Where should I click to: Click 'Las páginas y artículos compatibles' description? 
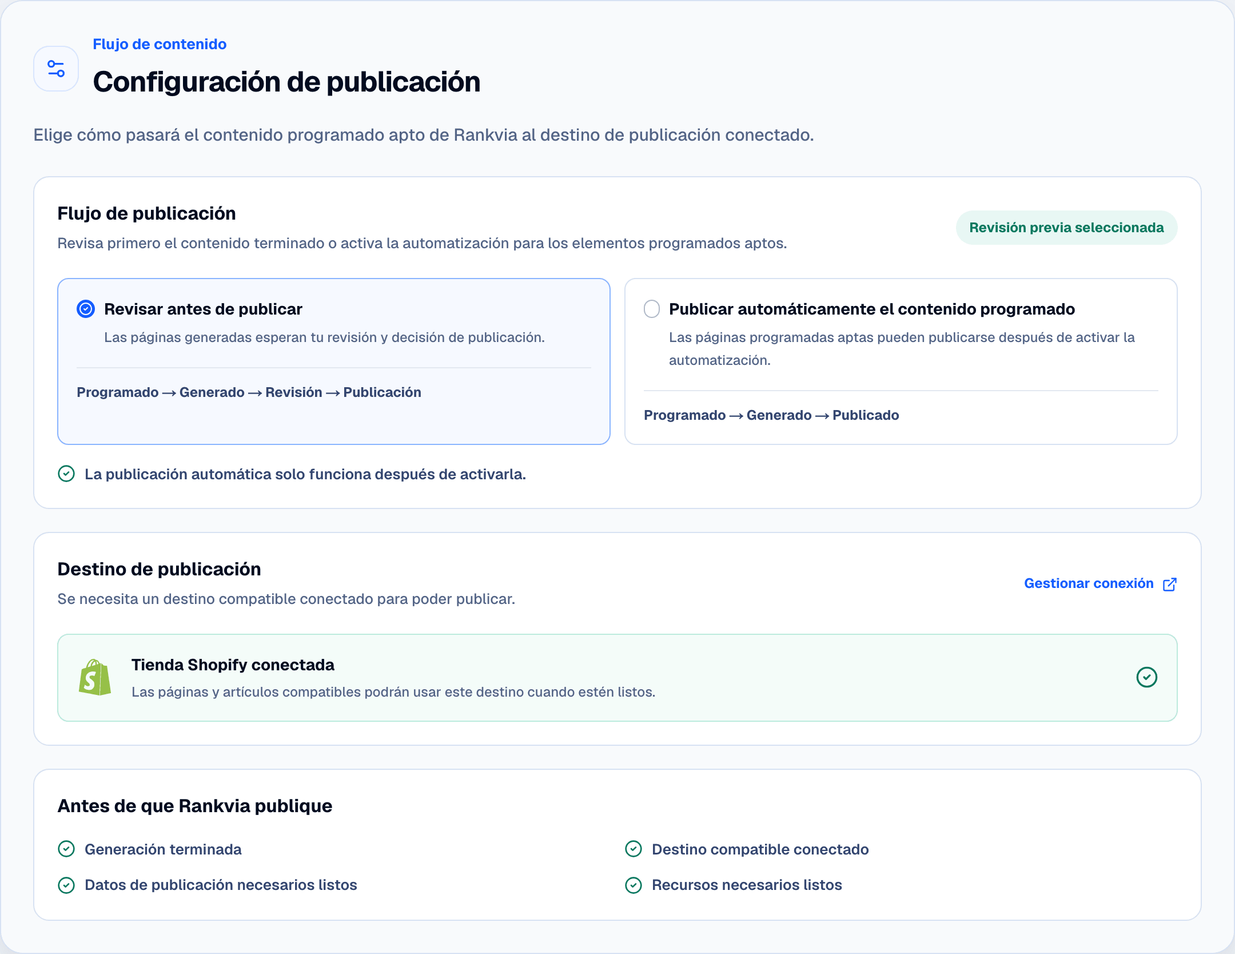tap(393, 692)
